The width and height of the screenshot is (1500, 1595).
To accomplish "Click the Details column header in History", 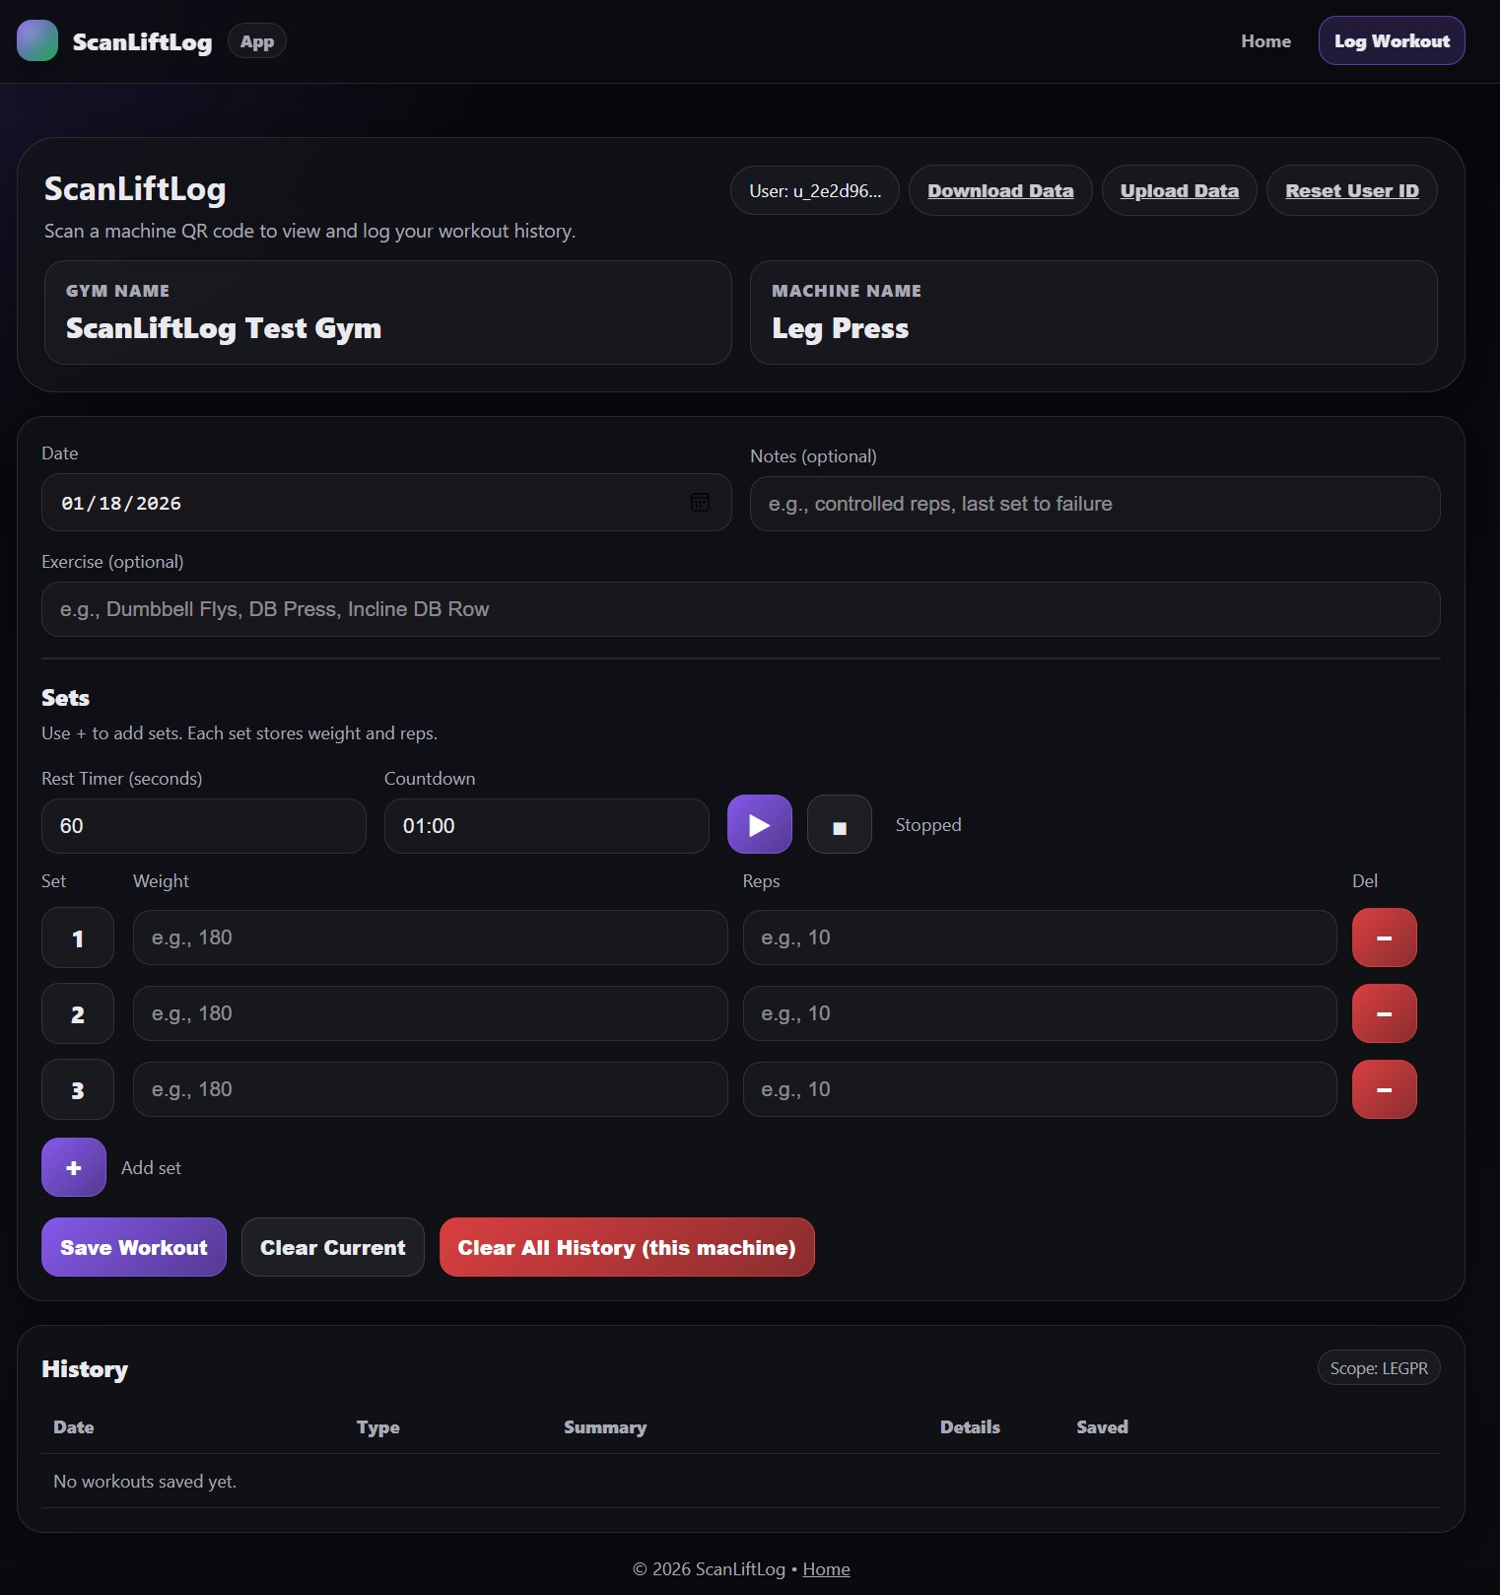I will tap(970, 1426).
